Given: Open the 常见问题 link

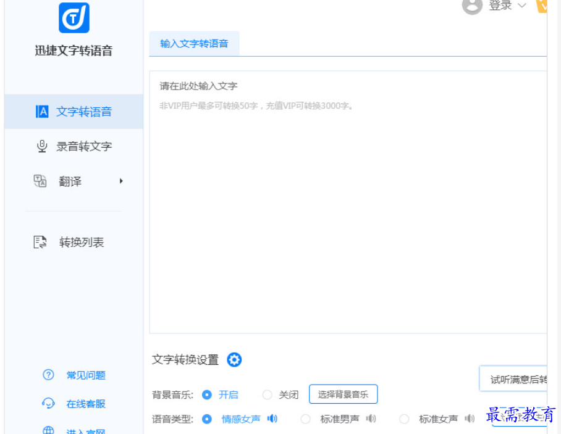Looking at the screenshot, I should point(86,375).
